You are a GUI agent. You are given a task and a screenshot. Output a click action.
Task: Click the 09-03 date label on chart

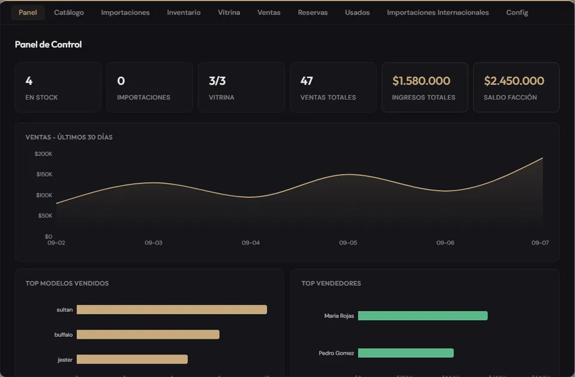[153, 243]
